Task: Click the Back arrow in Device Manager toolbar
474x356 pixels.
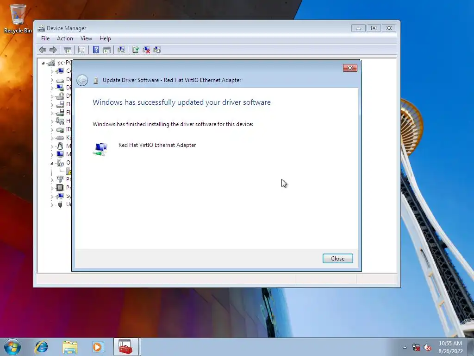Action: pyautogui.click(x=43, y=50)
